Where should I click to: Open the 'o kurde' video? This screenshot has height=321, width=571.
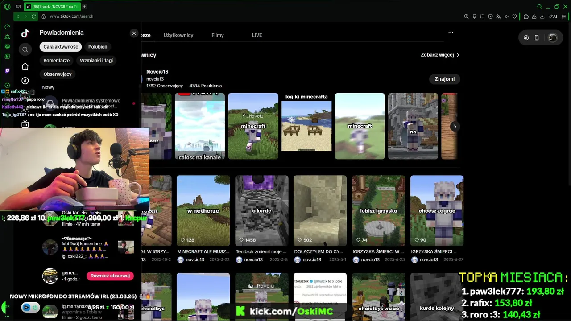(262, 210)
